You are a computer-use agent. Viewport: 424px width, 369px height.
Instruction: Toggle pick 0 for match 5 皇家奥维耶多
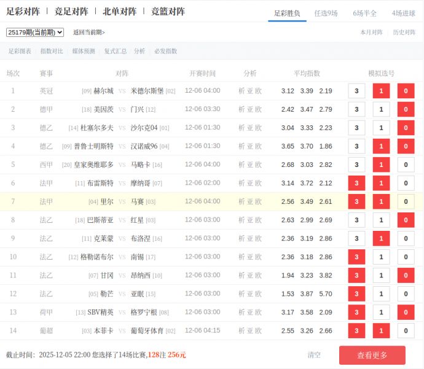[406, 165]
